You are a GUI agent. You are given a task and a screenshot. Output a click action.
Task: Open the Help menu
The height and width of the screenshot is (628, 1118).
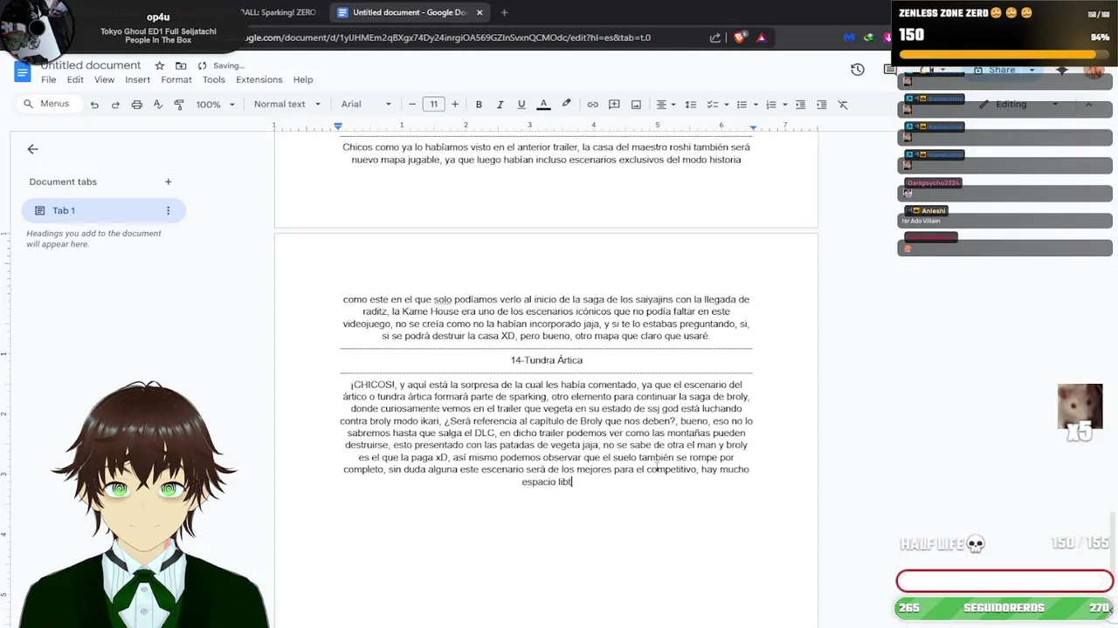coord(303,79)
